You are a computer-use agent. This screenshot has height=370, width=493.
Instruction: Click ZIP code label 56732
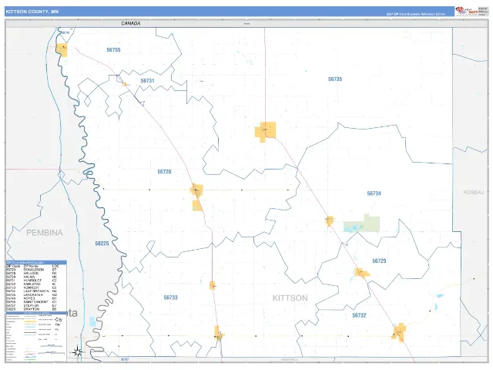359,315
